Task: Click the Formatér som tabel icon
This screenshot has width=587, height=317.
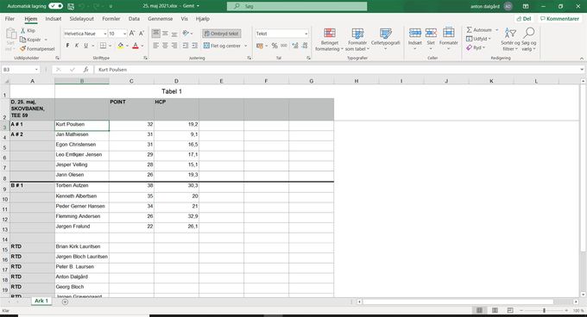Action: pyautogui.click(x=357, y=34)
